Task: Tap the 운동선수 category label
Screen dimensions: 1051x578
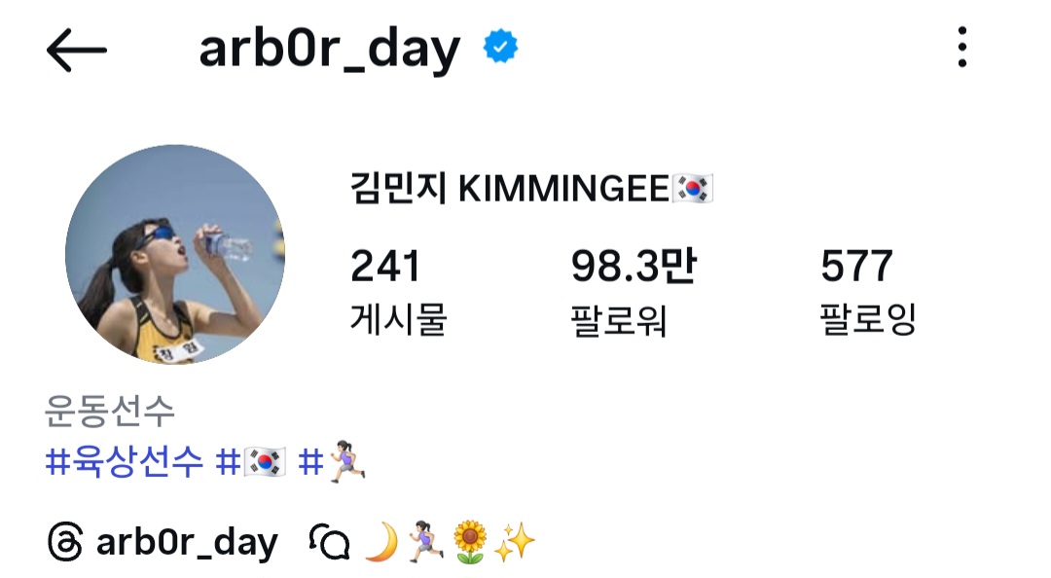Action: [x=110, y=411]
